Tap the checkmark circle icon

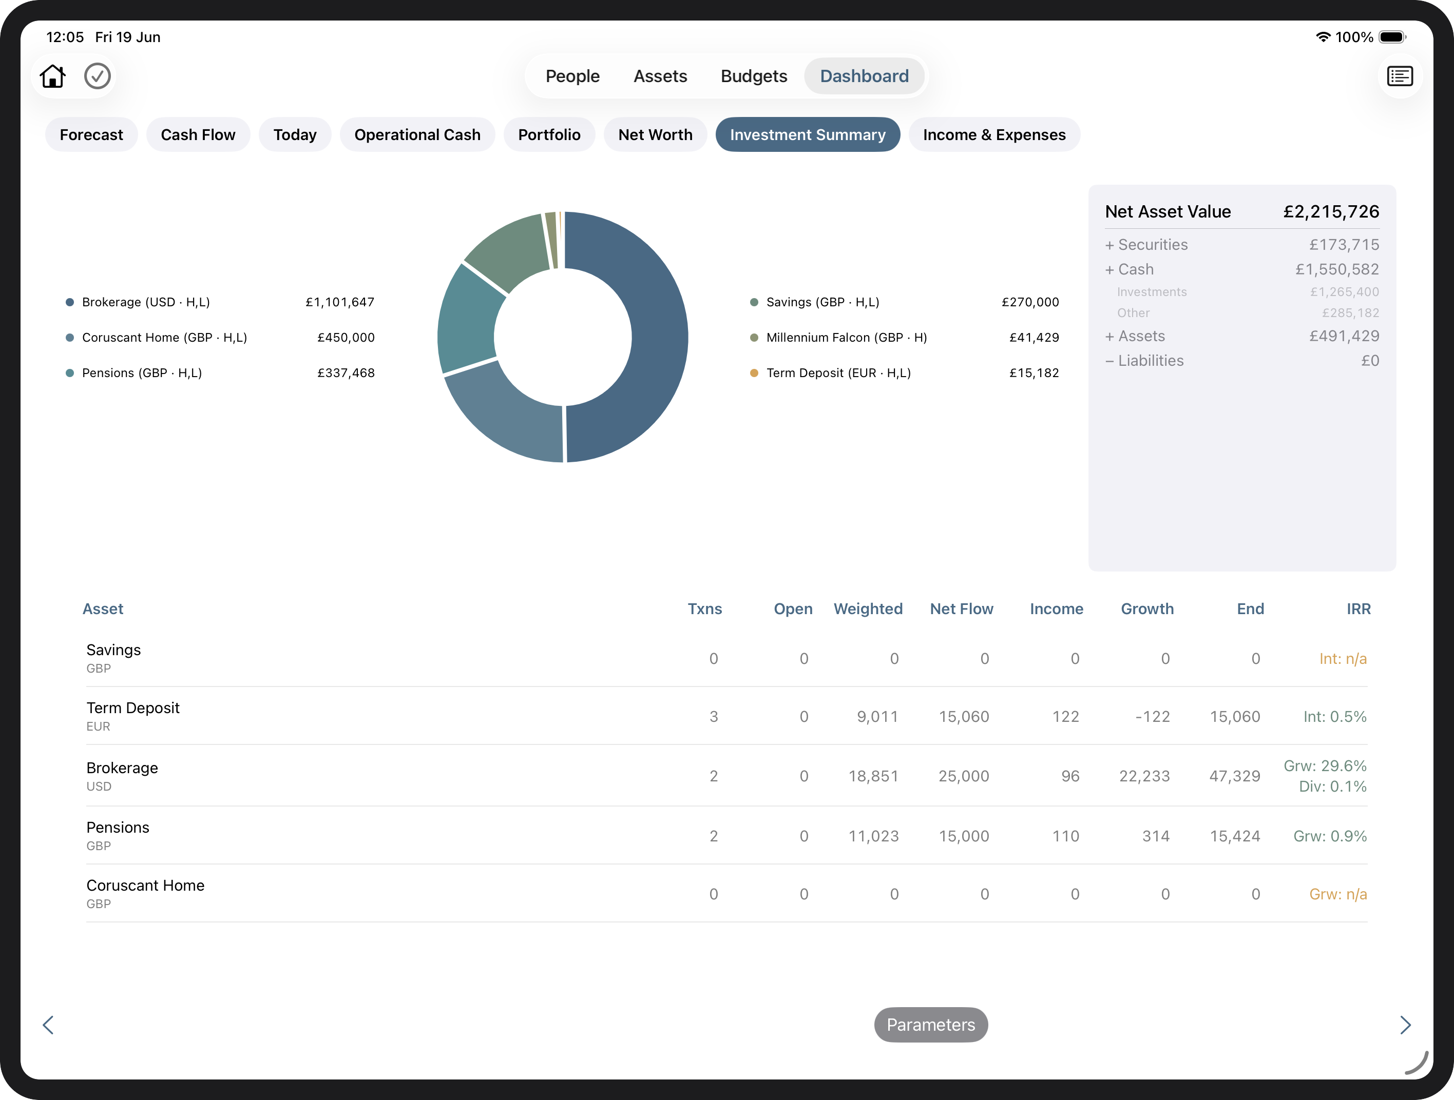coord(97,76)
